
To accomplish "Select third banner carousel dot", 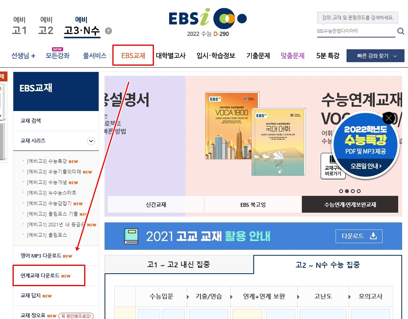I will [352, 191].
